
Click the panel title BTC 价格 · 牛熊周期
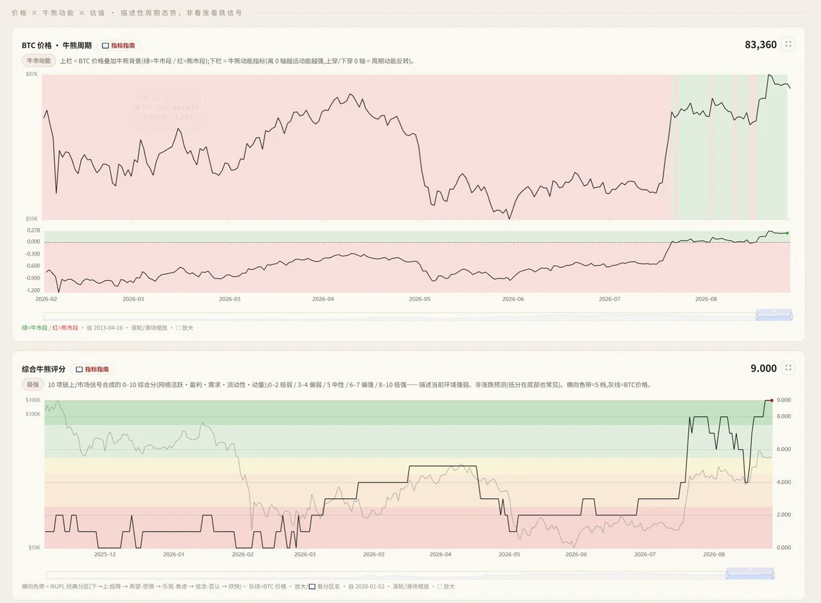tap(57, 45)
